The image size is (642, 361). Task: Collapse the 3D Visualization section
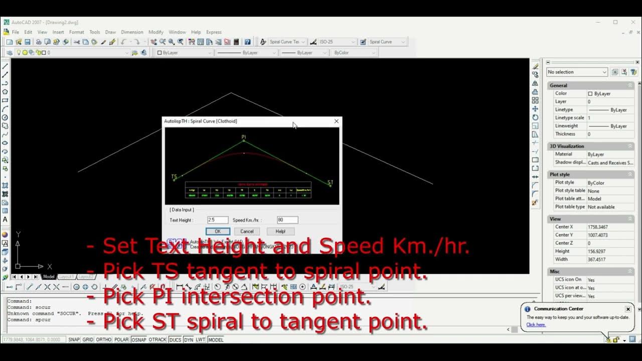[630, 146]
